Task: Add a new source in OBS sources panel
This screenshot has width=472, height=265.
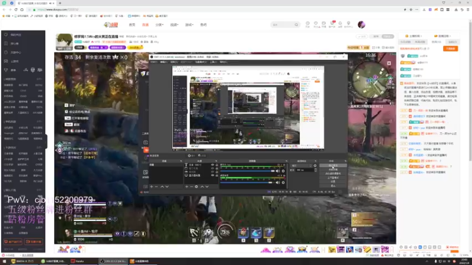Action: tap(186, 187)
